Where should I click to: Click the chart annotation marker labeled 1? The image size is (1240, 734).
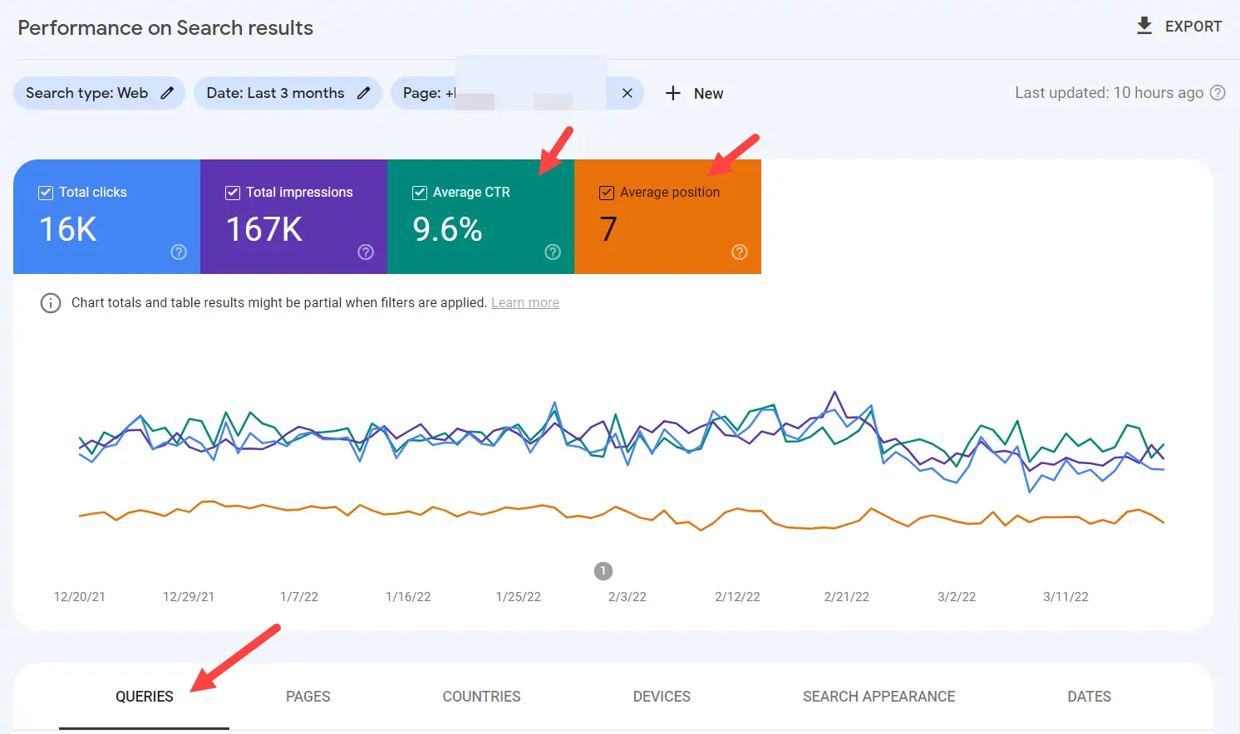tap(603, 571)
